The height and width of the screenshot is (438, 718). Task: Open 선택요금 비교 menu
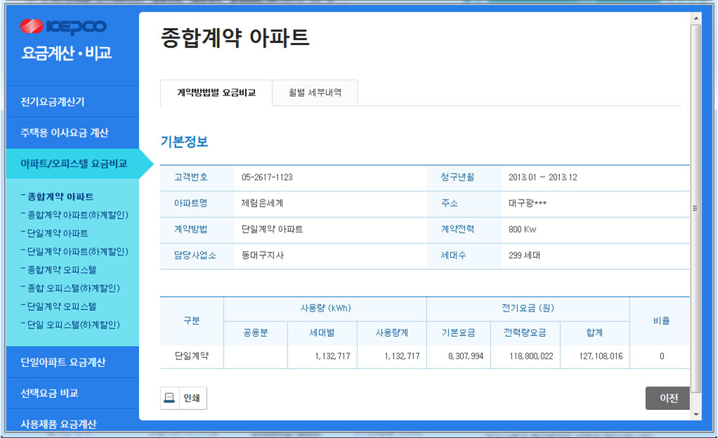[72, 393]
